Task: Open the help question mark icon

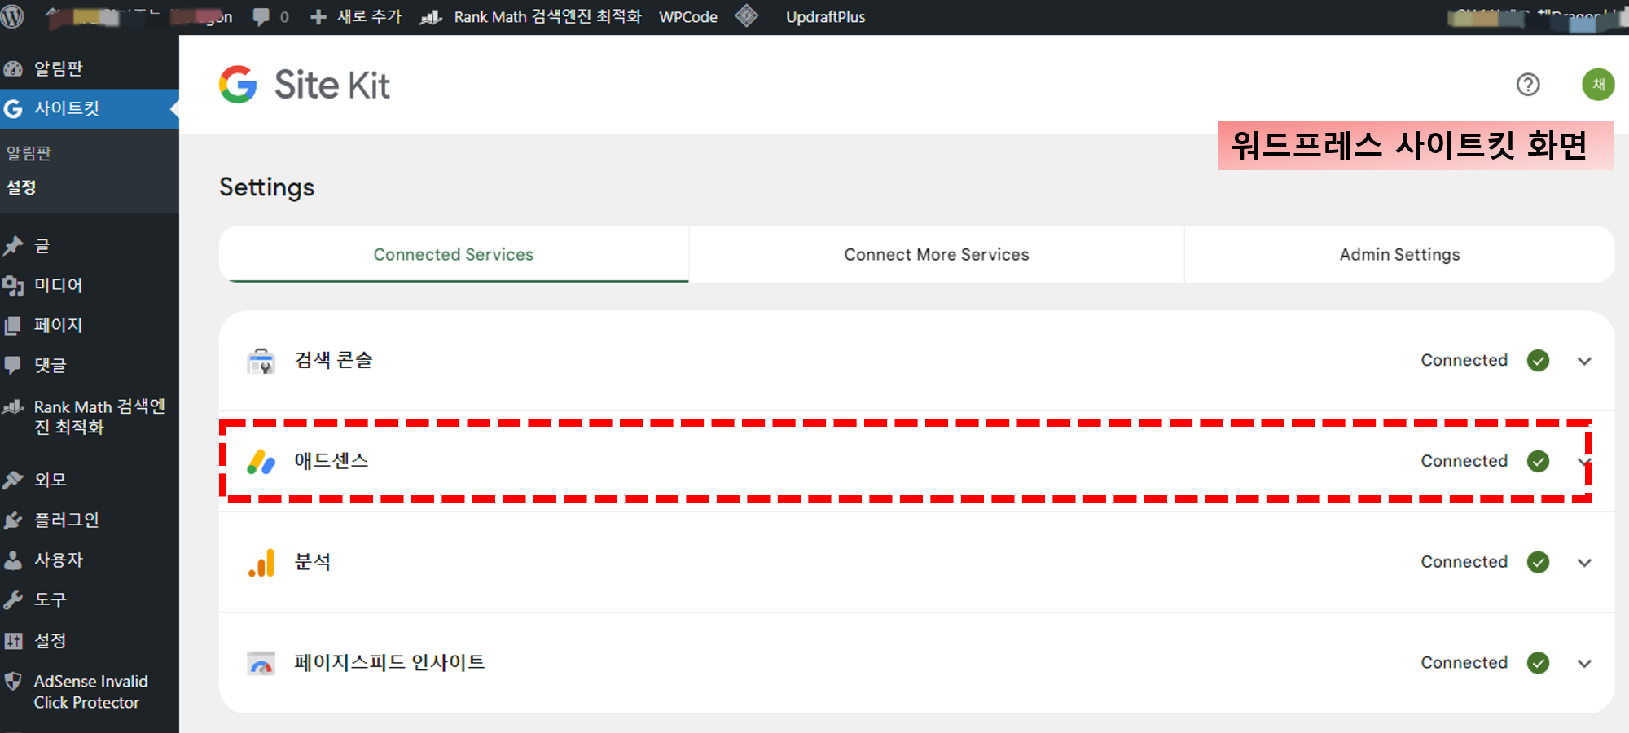Action: point(1528,85)
